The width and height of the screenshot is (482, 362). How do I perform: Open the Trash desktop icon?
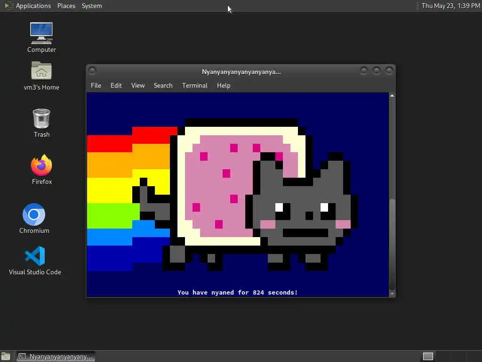[41, 123]
